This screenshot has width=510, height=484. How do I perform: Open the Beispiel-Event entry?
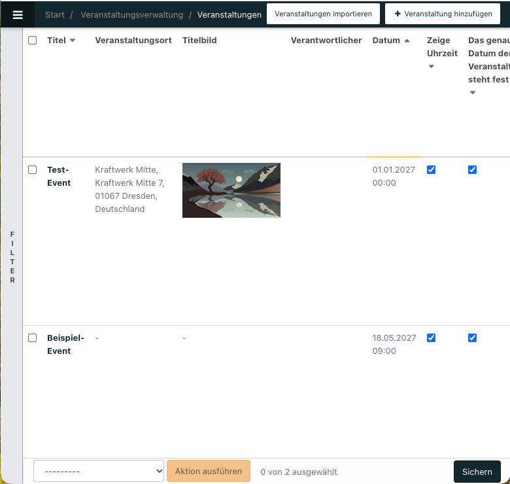[x=65, y=345]
